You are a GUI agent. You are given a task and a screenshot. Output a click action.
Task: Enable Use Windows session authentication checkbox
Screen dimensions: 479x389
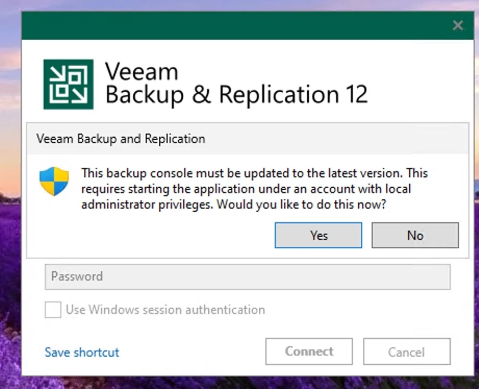[x=53, y=310]
